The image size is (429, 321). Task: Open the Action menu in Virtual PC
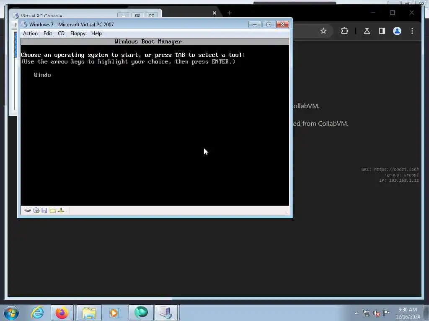point(30,33)
